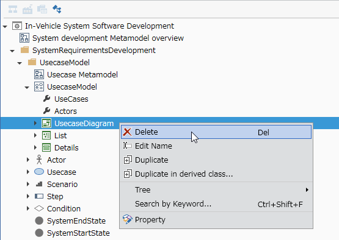Image resolution: width=339 pixels, height=240 pixels.
Task: Click the green Details view icon
Action: pyautogui.click(x=46, y=147)
